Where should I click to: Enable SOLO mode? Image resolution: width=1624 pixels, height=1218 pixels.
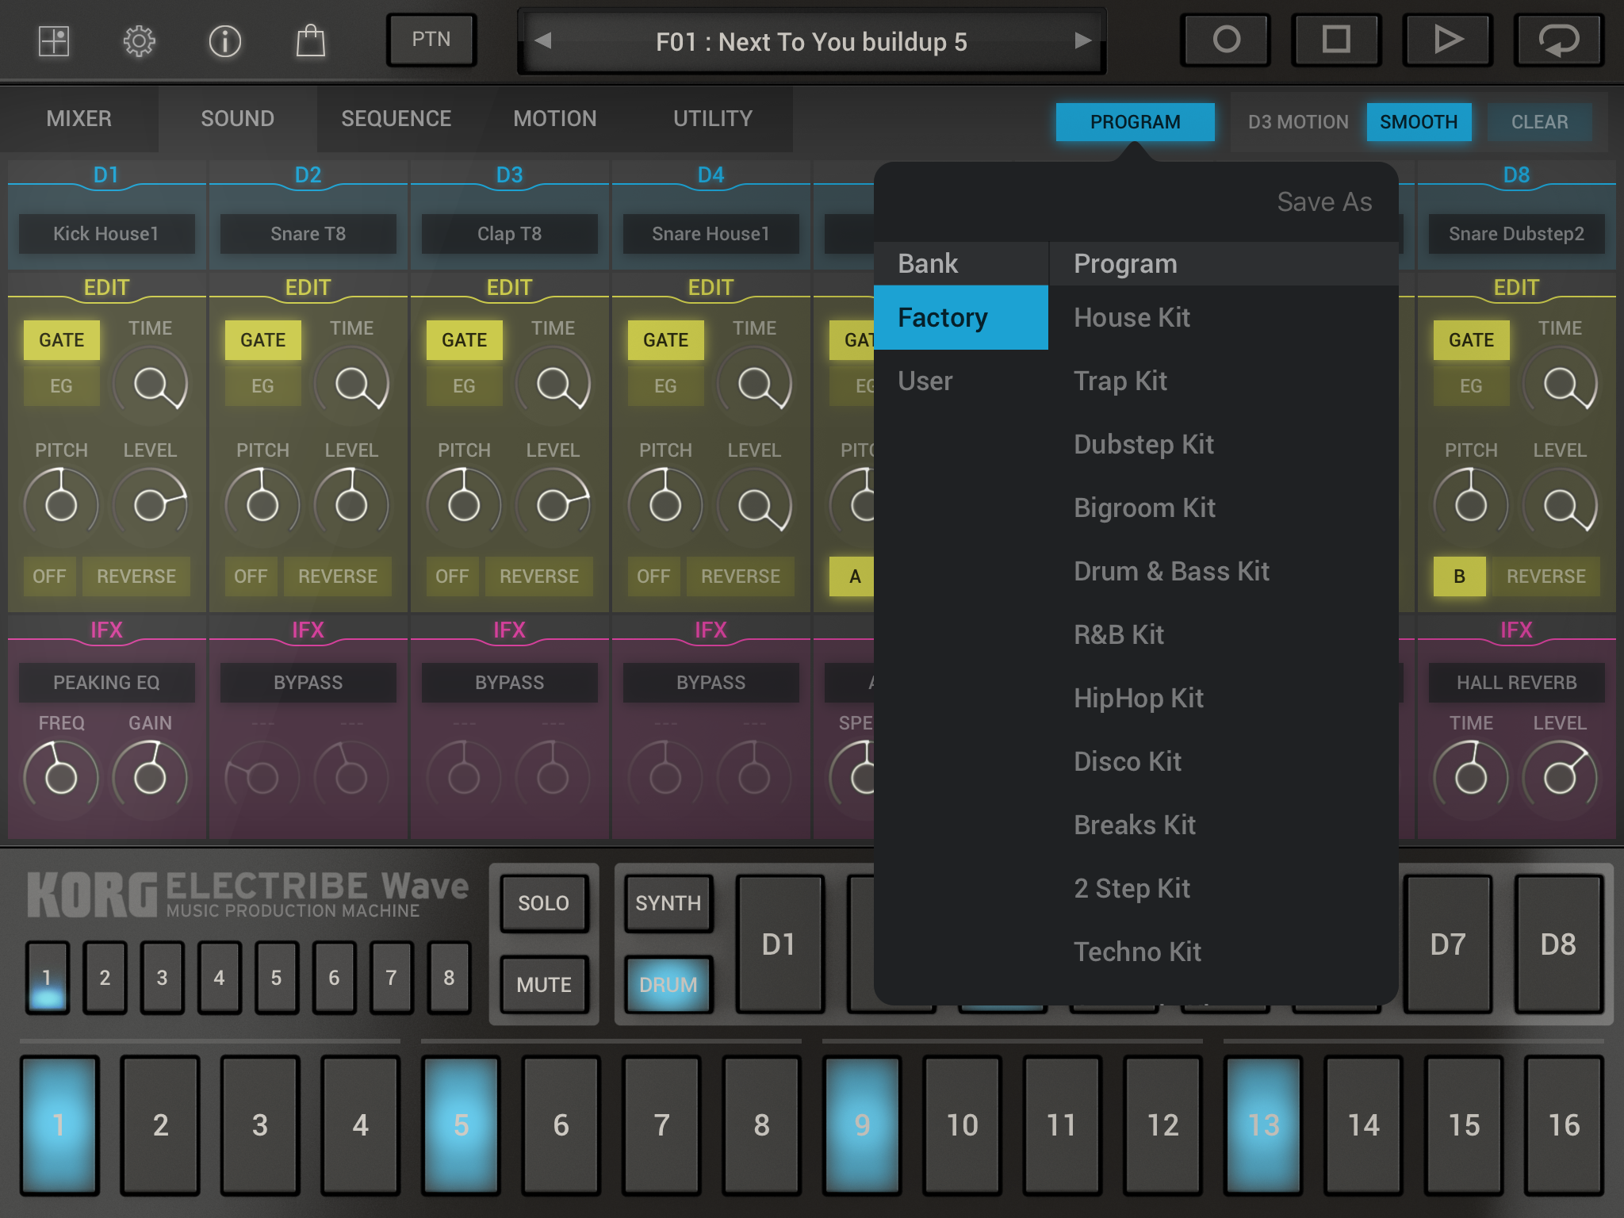tap(544, 903)
